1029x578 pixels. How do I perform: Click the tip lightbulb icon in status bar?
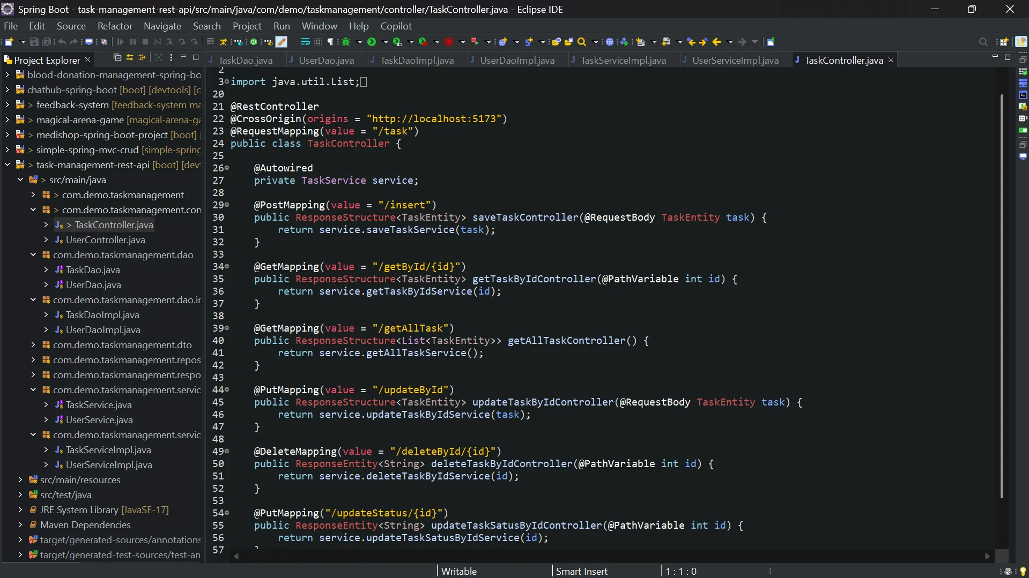pos(1023,572)
